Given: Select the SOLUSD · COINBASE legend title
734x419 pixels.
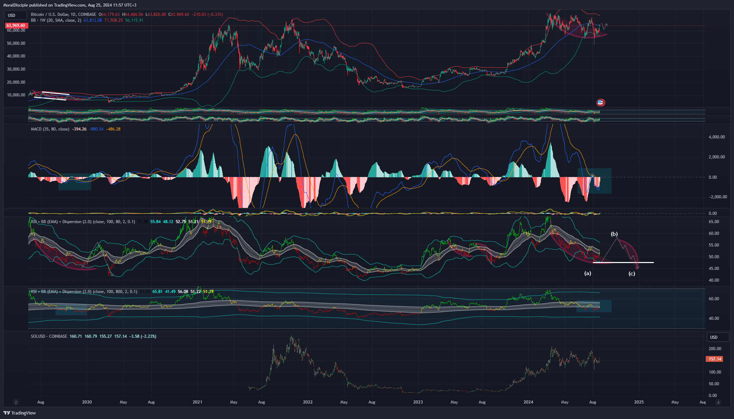Looking at the screenshot, I should coord(49,336).
